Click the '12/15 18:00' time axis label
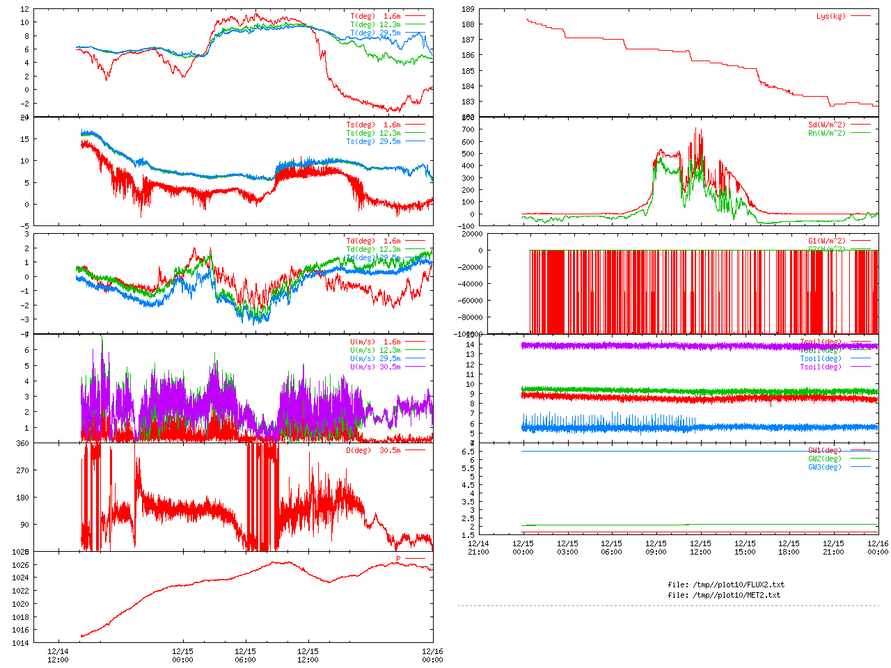This screenshot has width=891, height=668. [789, 548]
